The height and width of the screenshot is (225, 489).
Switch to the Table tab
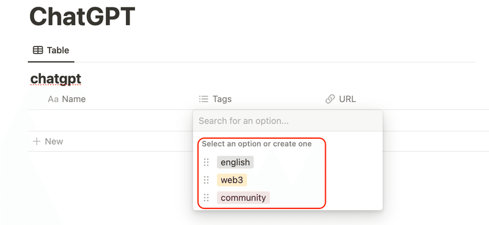click(51, 50)
